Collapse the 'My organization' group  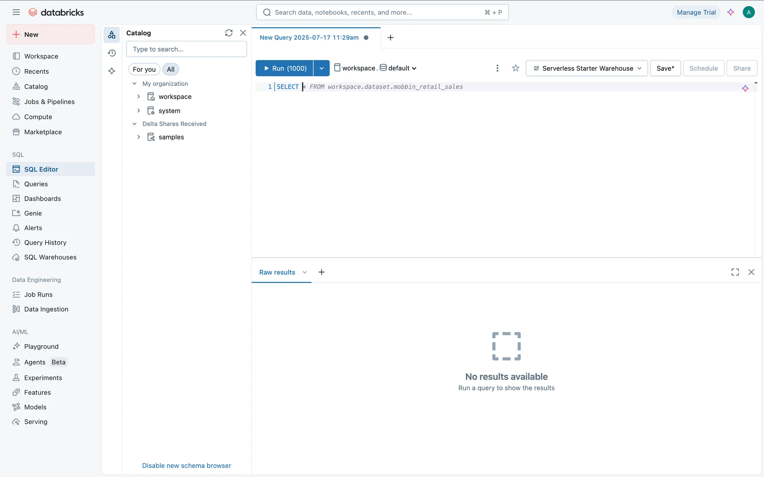tap(134, 84)
